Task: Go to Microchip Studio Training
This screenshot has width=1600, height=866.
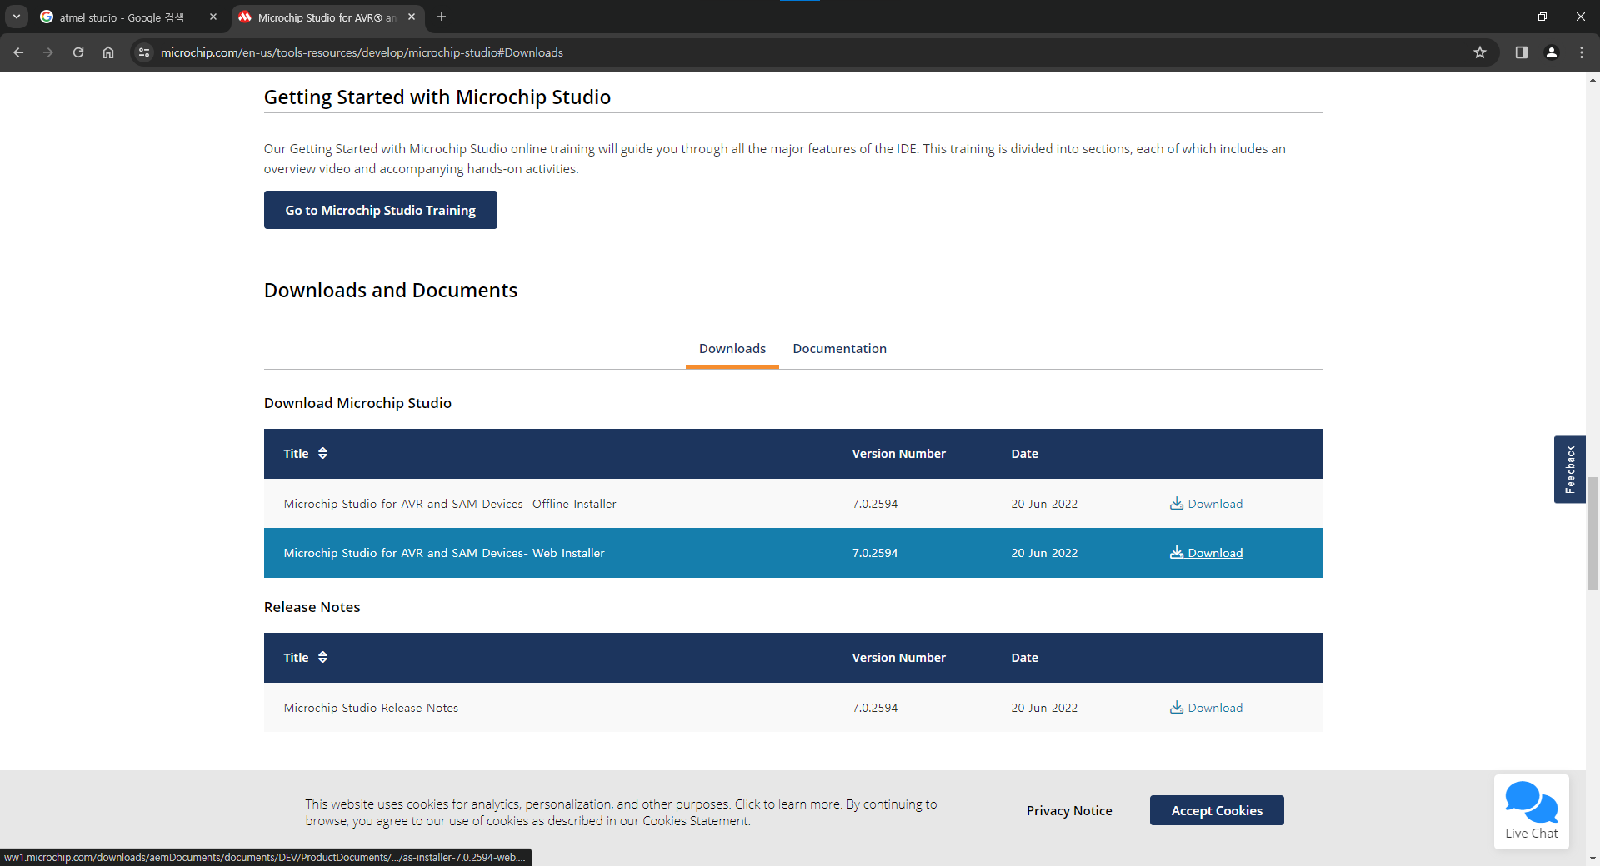Action: [x=381, y=210]
